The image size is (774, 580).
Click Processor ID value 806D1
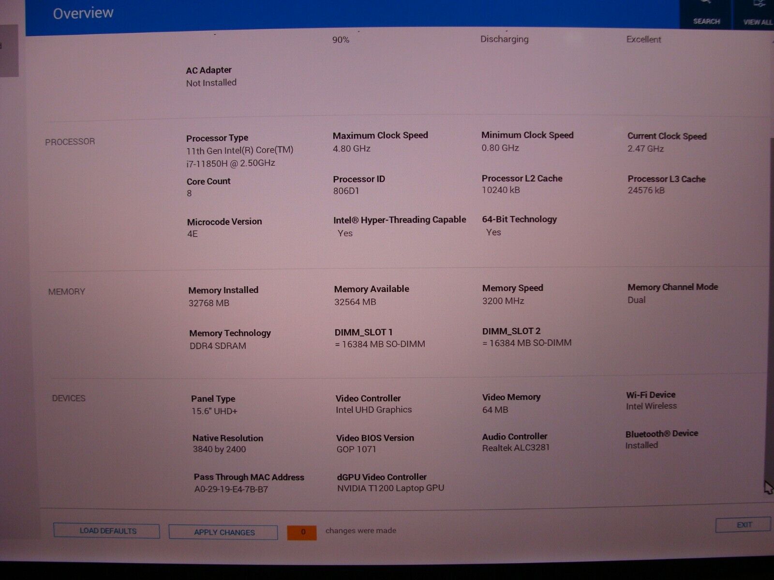(x=346, y=191)
